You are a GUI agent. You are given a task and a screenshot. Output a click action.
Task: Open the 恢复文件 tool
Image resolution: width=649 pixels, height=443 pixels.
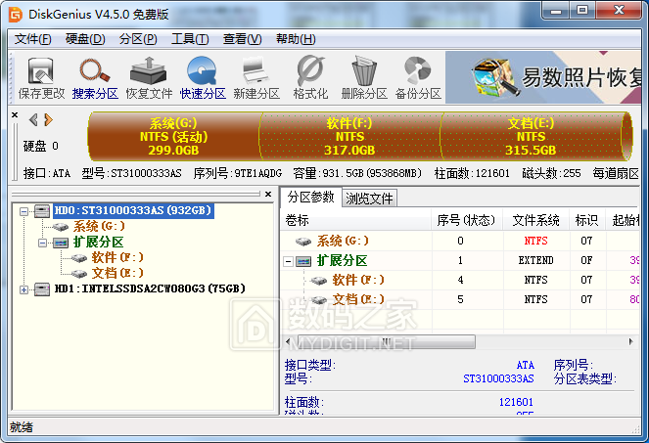coord(149,78)
